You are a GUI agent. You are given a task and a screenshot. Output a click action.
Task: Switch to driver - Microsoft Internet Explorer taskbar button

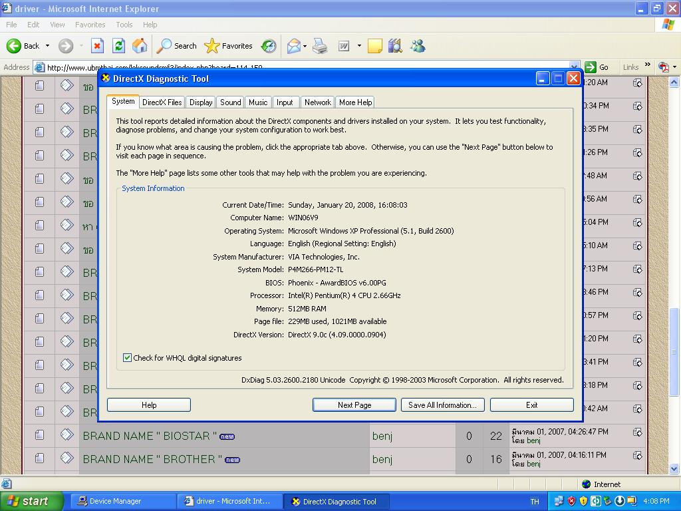pyautogui.click(x=229, y=502)
